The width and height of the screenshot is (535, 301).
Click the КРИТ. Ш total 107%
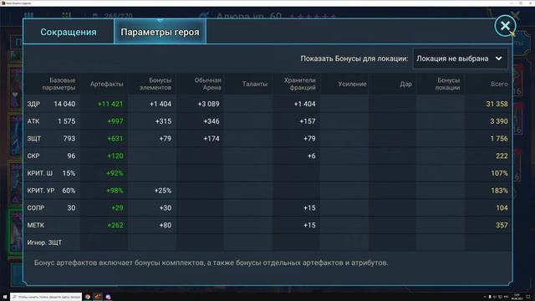[x=500, y=173]
